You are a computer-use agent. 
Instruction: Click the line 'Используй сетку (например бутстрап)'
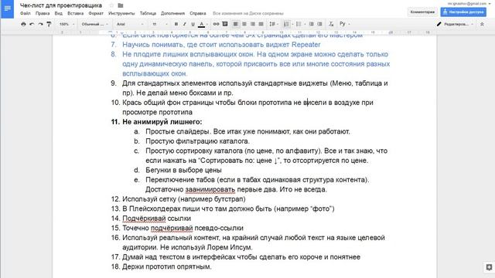click(x=184, y=199)
